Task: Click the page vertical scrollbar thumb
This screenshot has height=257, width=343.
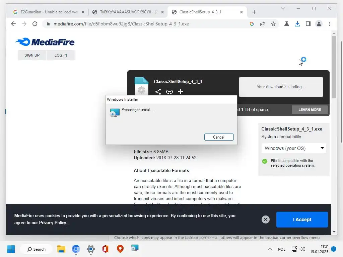Action: [x=334, y=67]
